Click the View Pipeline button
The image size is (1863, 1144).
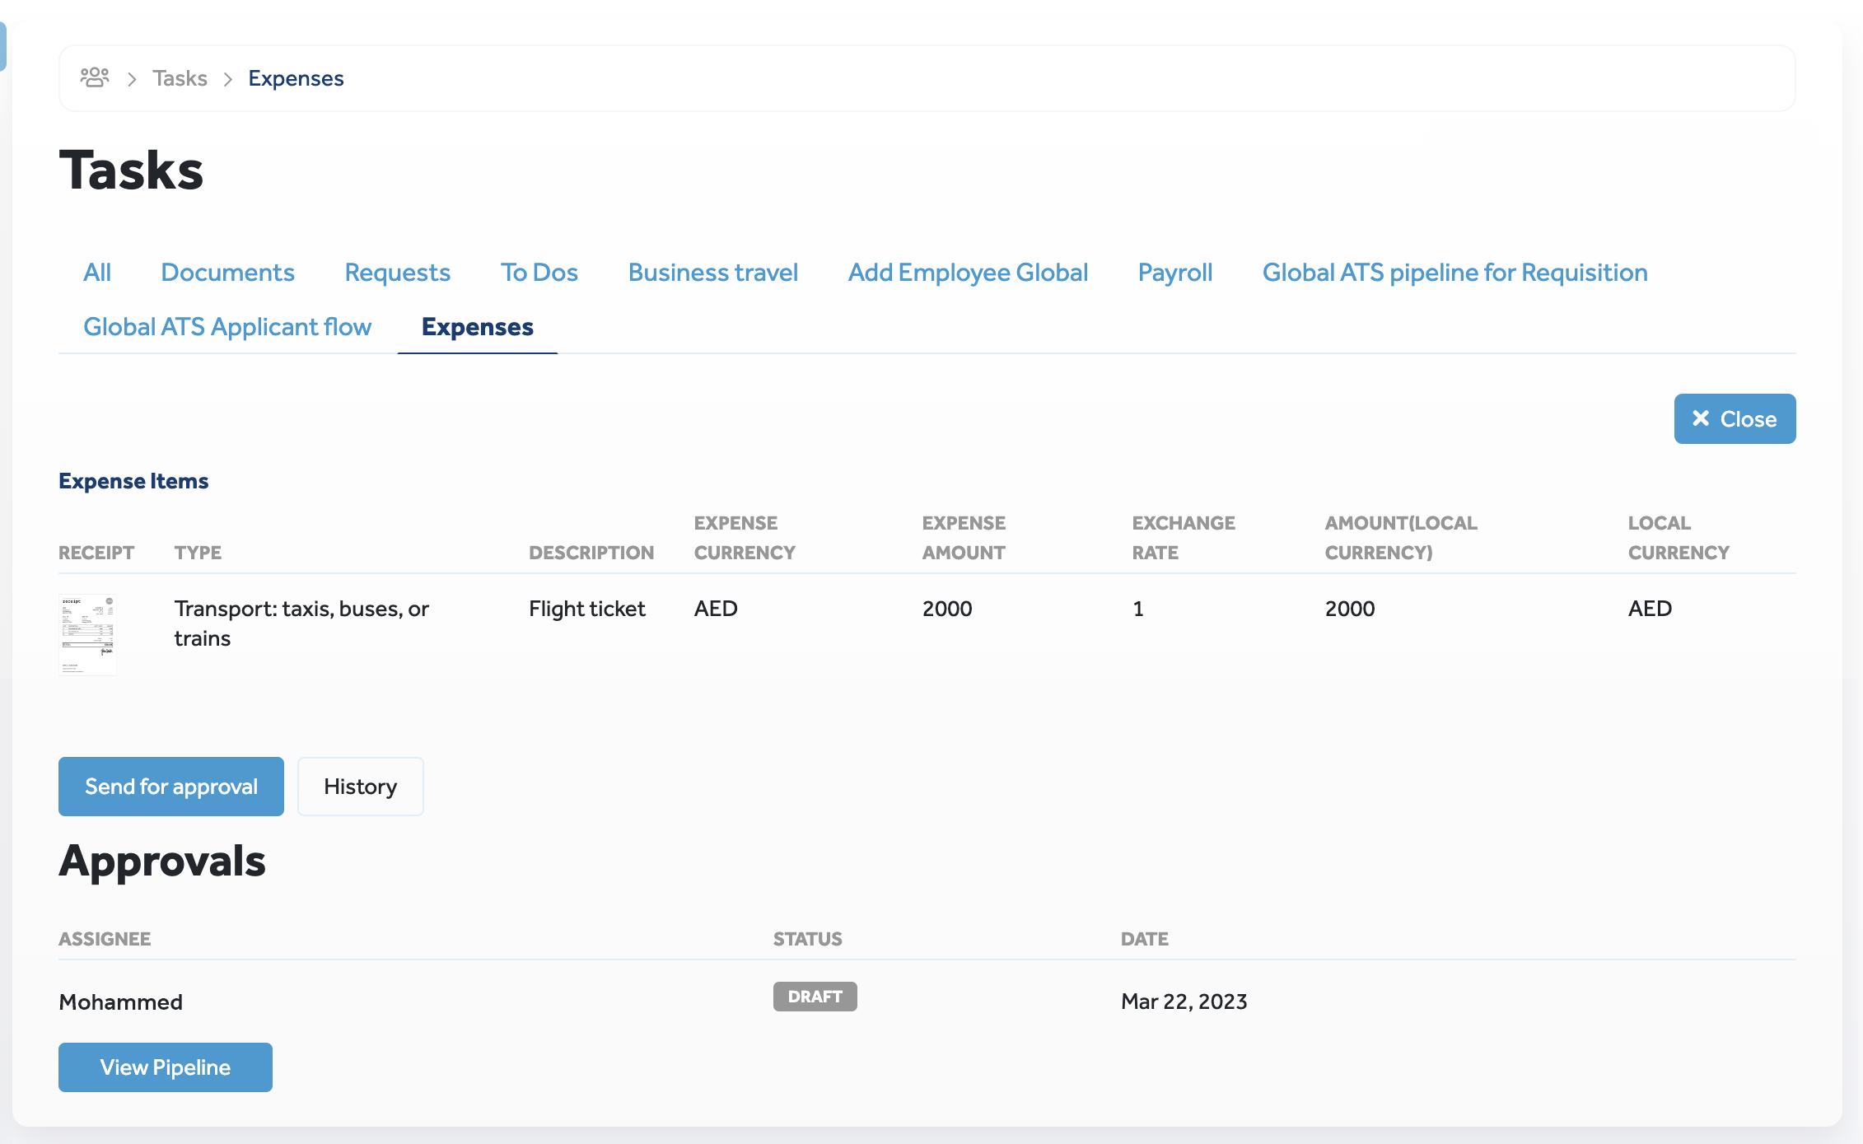click(x=165, y=1067)
